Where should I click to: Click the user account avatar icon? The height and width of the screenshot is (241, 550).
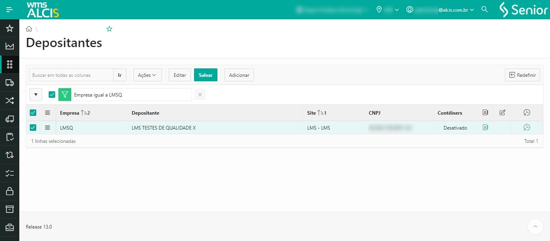pyautogui.click(x=410, y=9)
